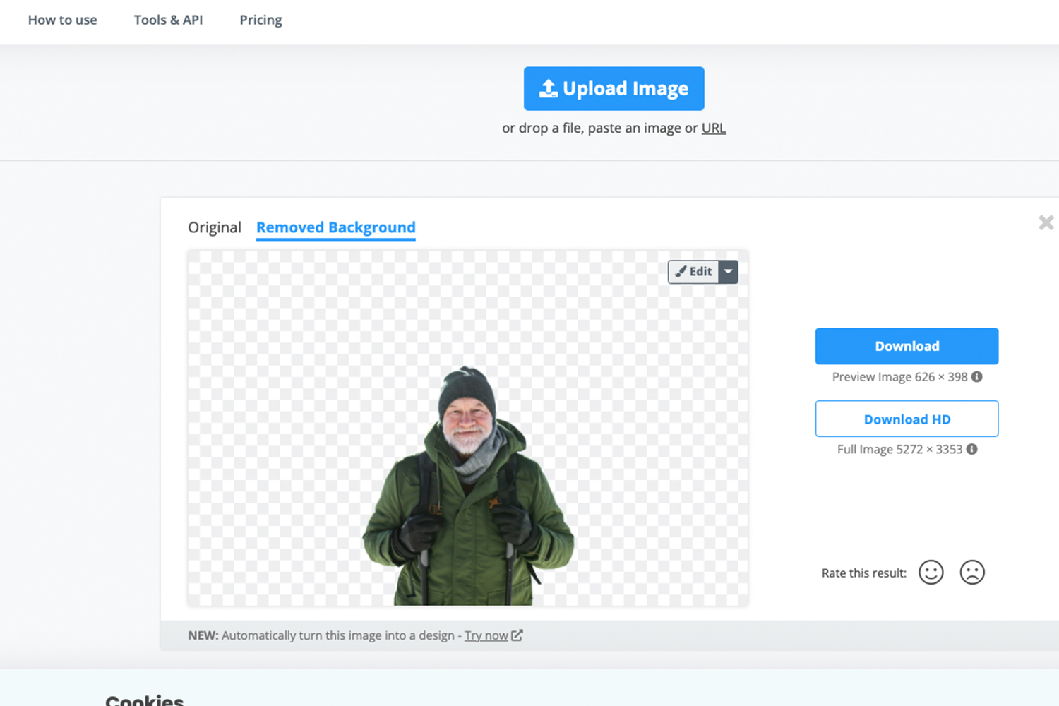This screenshot has width=1059, height=706.
Task: Rate the result with the sad face
Action: click(972, 573)
